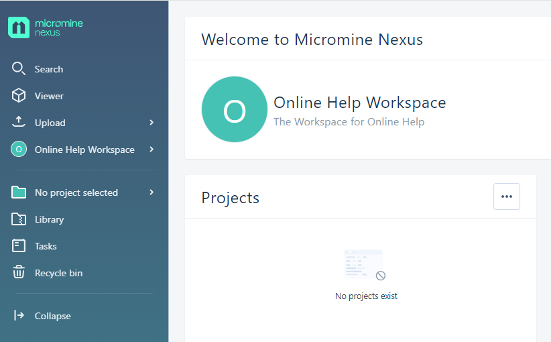Click the green project folder icon
This screenshot has width=551, height=342.
(19, 192)
